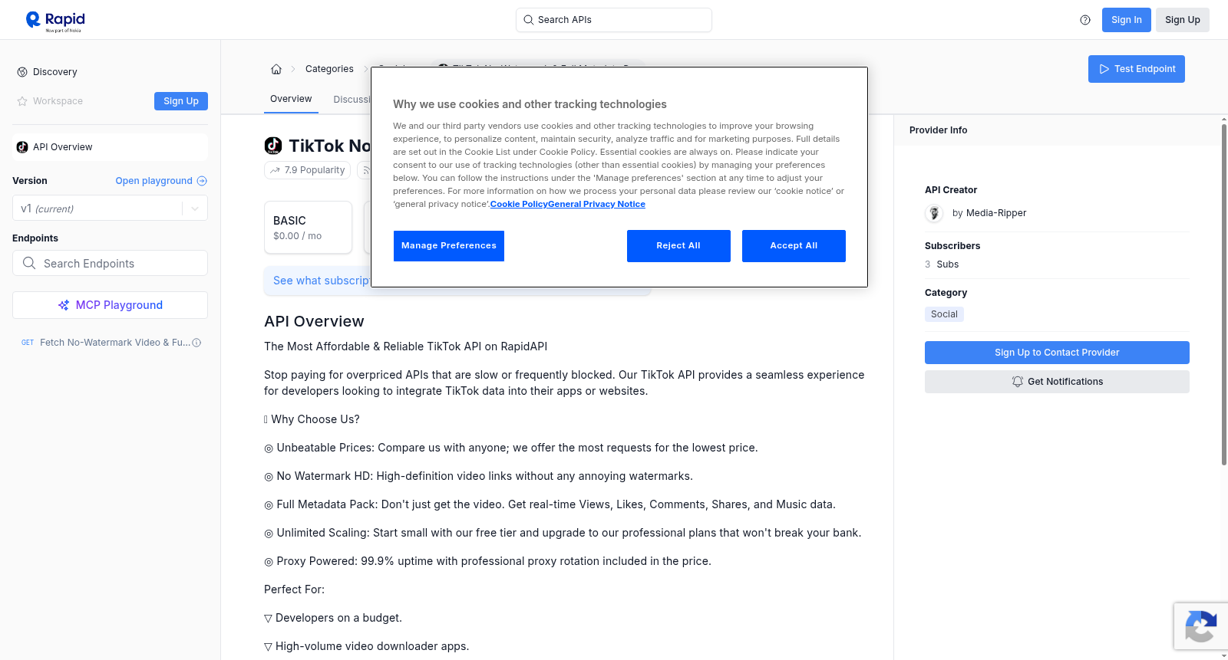The width and height of the screenshot is (1228, 660).
Task: Click Accept All cookies
Action: (x=794, y=246)
